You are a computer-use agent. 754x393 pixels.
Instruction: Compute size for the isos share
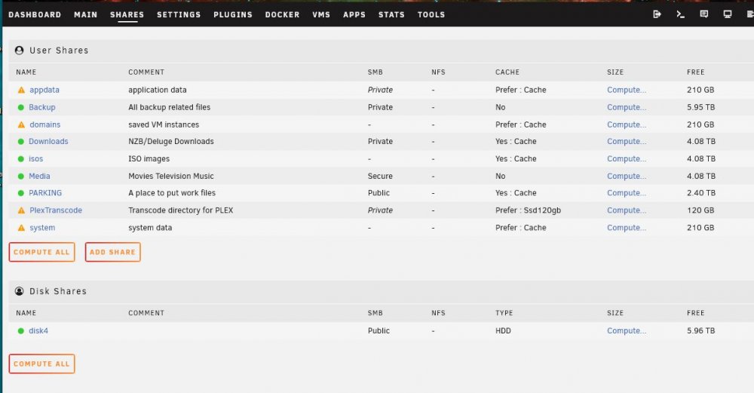(627, 158)
